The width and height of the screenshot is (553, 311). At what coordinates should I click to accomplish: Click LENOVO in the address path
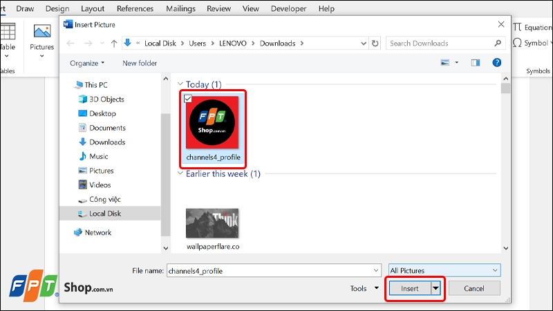233,44
